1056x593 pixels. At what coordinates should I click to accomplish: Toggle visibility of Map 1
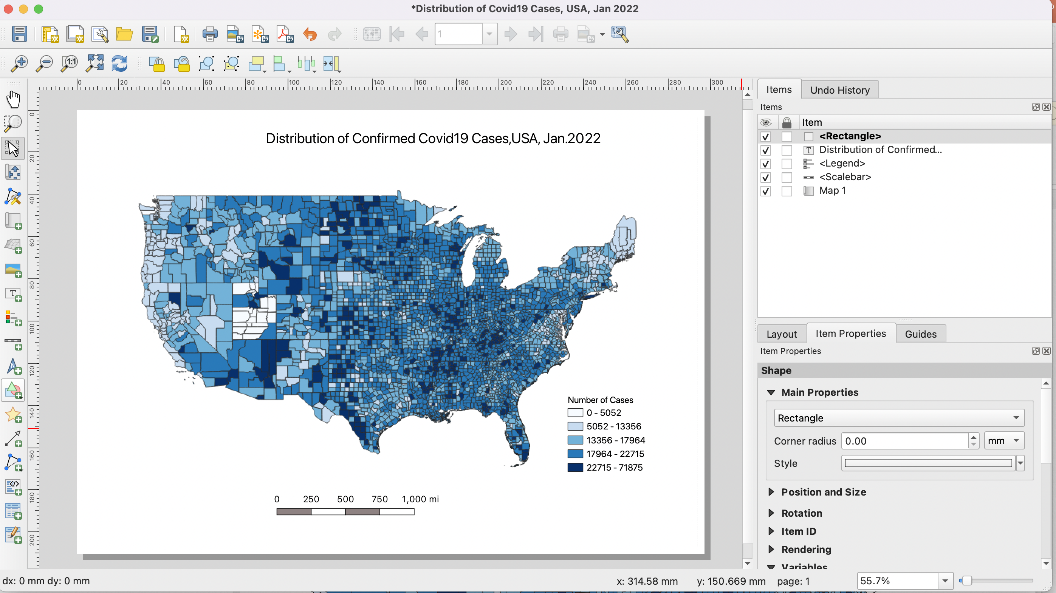pos(765,191)
